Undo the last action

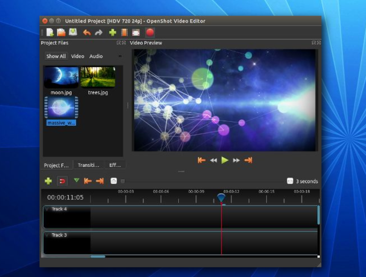[x=87, y=32]
